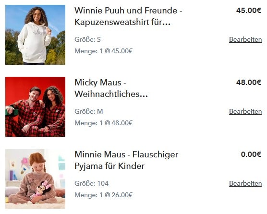This screenshot has width=267, height=214.
Task: Select the 45.00€ item total price
Action: tap(249, 11)
